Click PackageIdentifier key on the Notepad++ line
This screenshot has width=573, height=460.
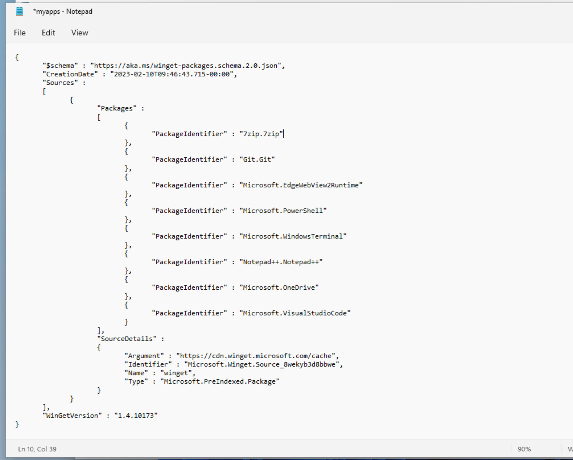coord(189,262)
